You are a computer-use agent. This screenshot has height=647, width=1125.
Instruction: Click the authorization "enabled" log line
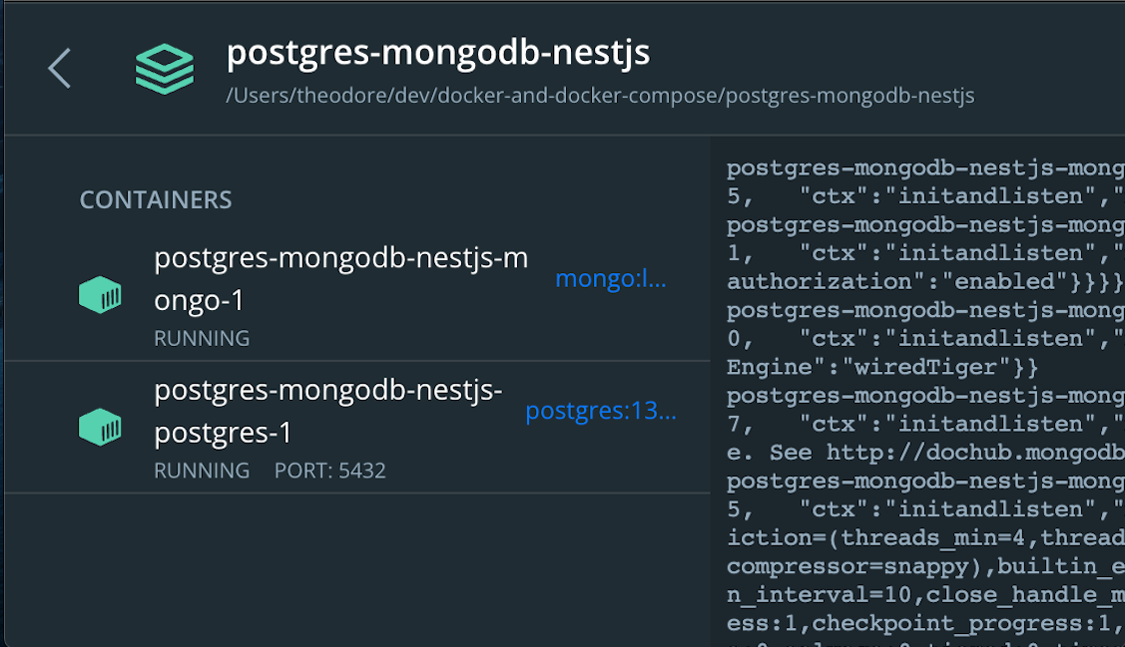925,281
